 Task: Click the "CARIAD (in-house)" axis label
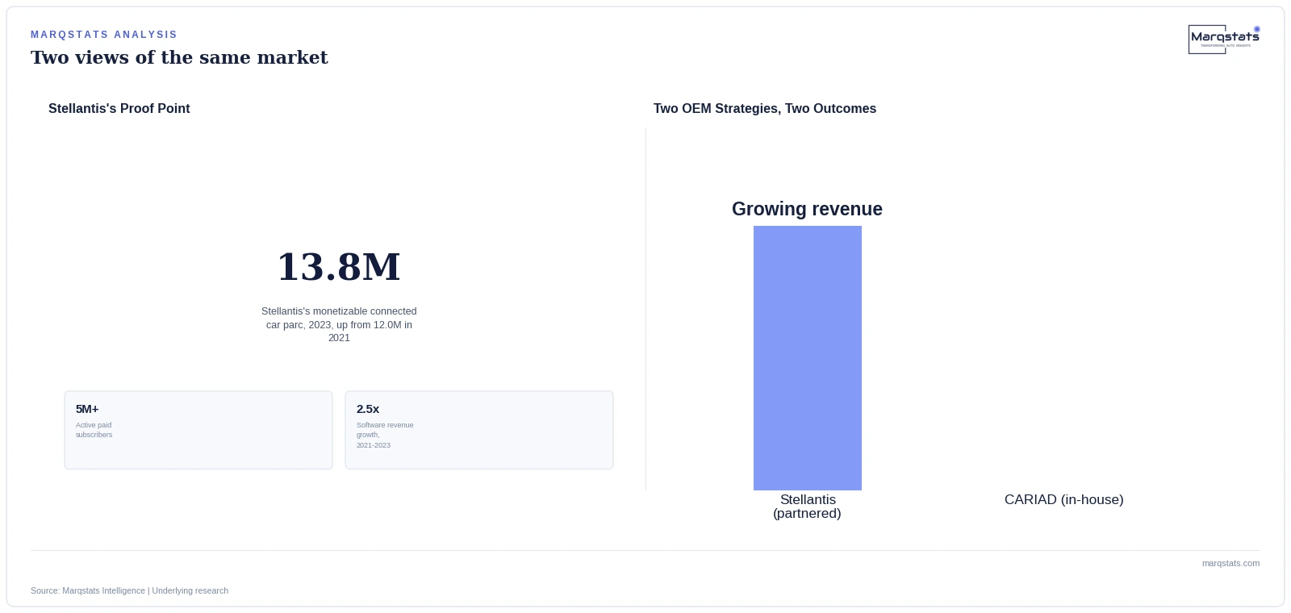coord(1064,500)
